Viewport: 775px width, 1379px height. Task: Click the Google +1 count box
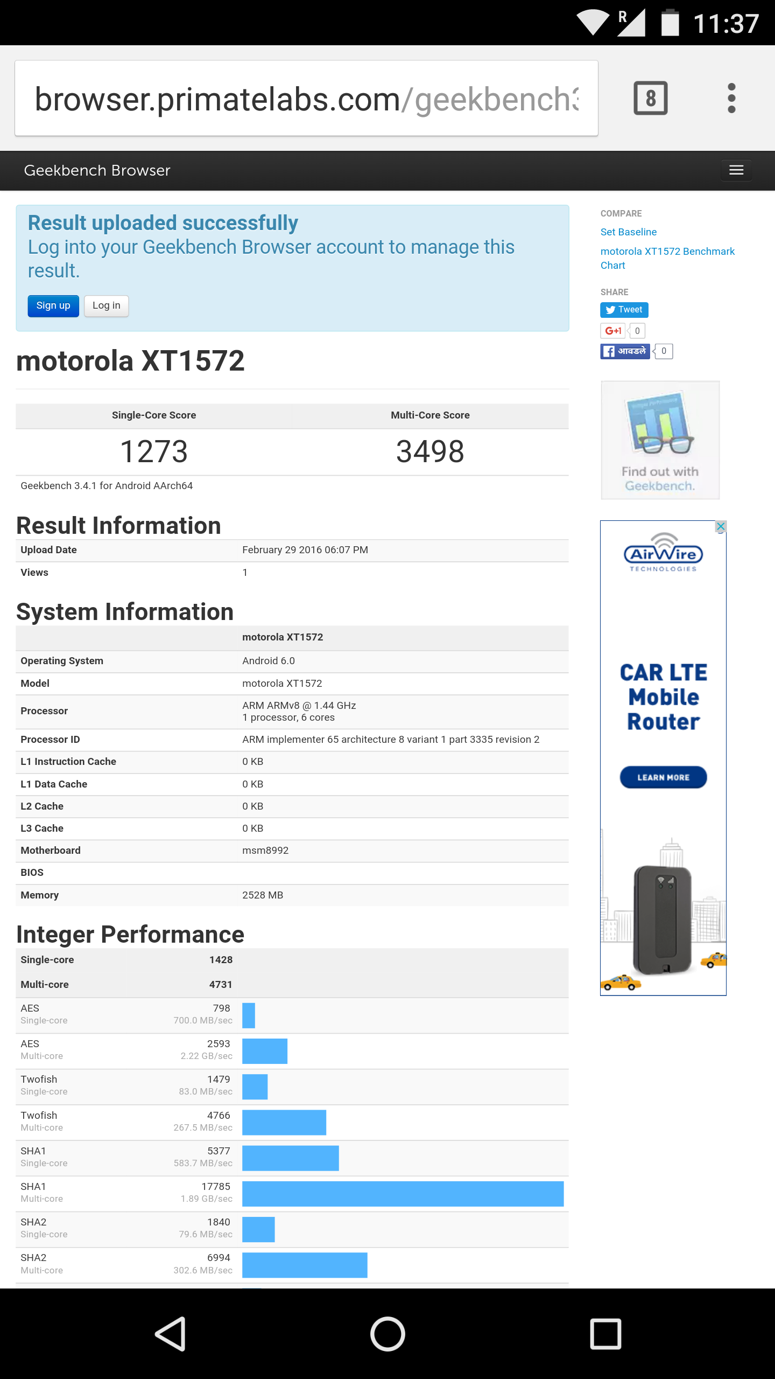click(x=637, y=331)
